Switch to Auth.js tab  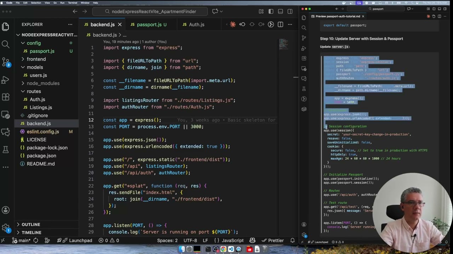196,24
